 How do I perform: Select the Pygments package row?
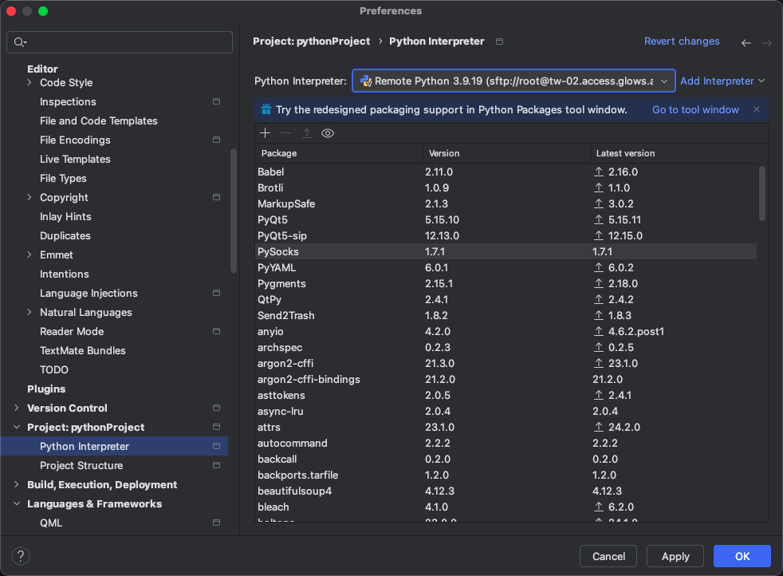[x=506, y=284]
